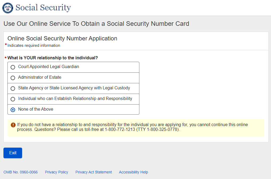Click the Social Security Administration seal logo
The width and height of the screenshot is (271, 179).
7,8
